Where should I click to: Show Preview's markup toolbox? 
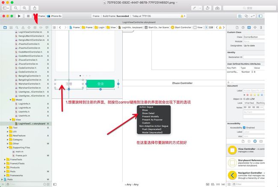click(217, 8)
